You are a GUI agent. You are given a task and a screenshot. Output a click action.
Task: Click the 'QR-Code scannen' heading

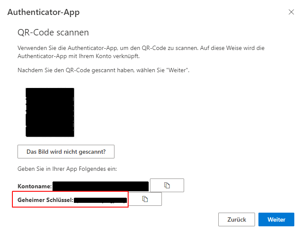pyautogui.click(x=53, y=32)
